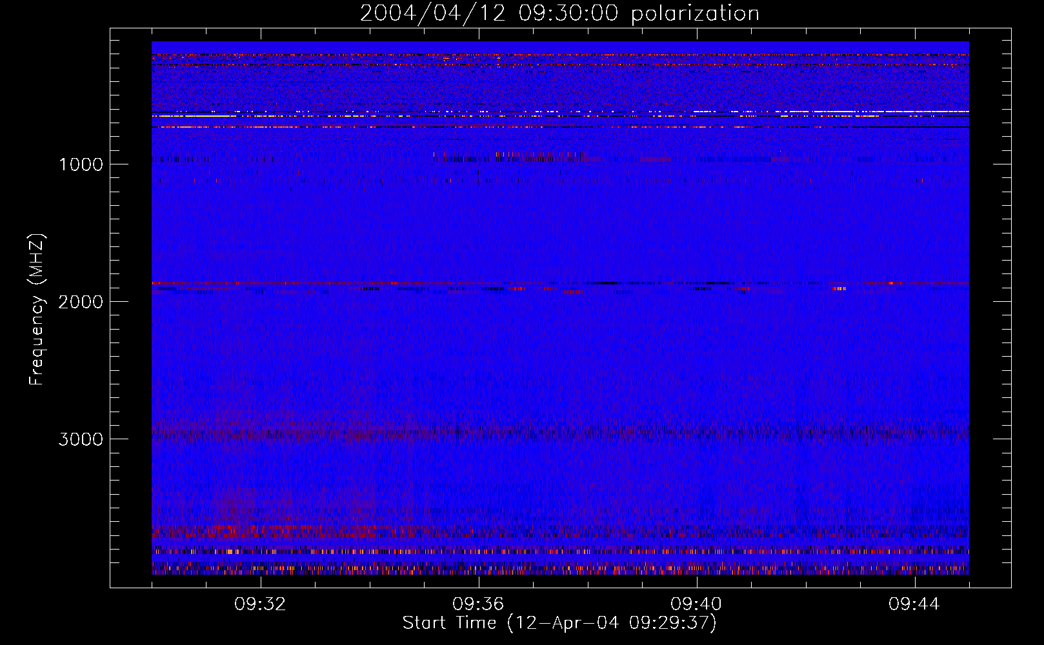Click the 09:32 time tick label
Viewport: 1044px width, 645px height.
[x=261, y=604]
